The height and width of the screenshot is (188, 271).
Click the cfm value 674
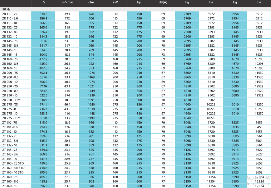coord(91,14)
